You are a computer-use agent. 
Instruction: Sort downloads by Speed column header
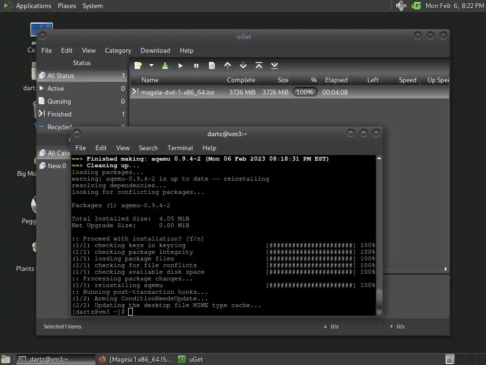click(x=400, y=80)
